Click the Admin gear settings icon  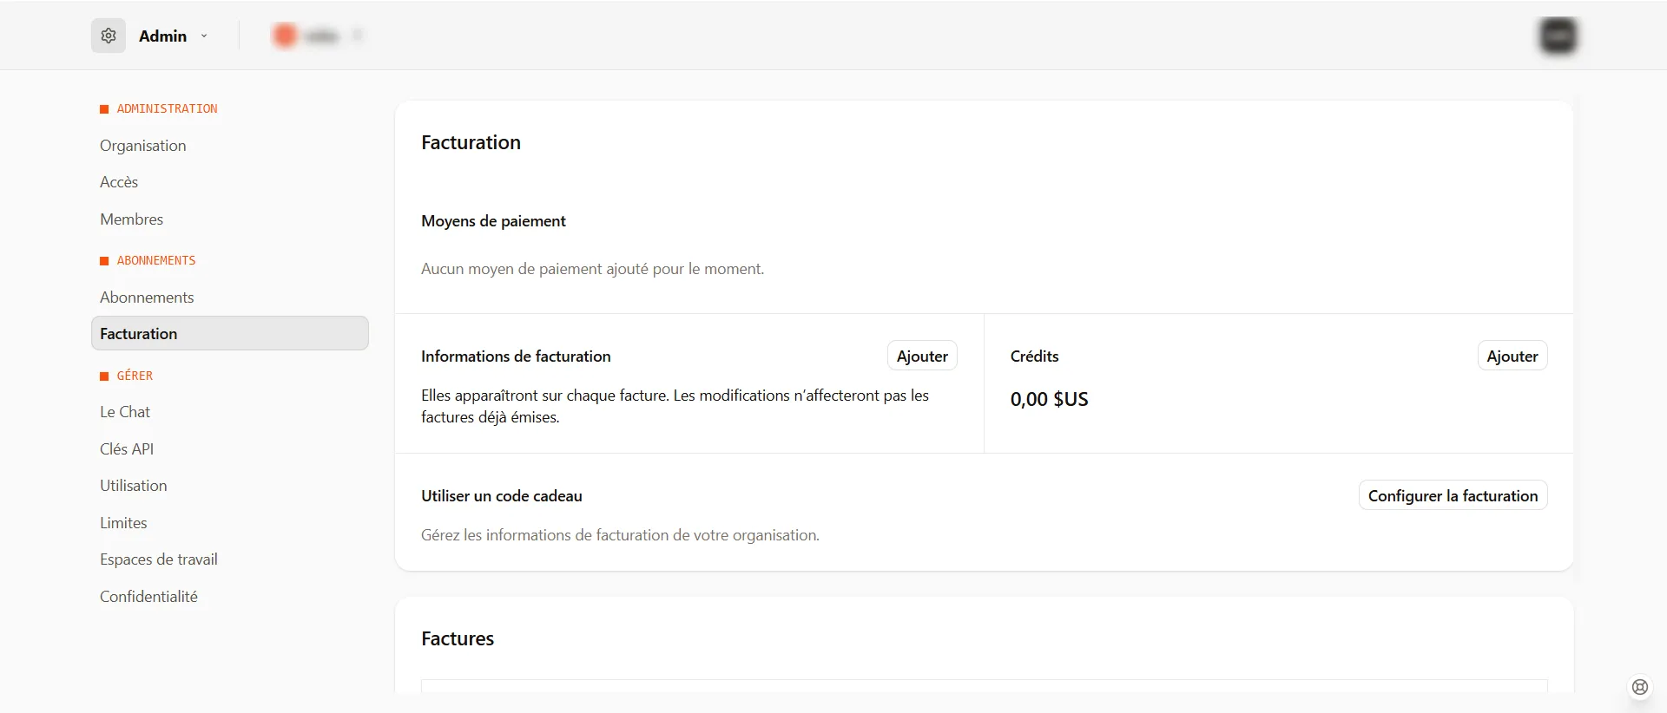click(x=109, y=36)
